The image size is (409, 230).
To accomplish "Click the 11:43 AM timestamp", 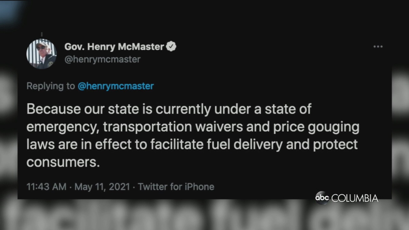I will [x=46, y=187].
